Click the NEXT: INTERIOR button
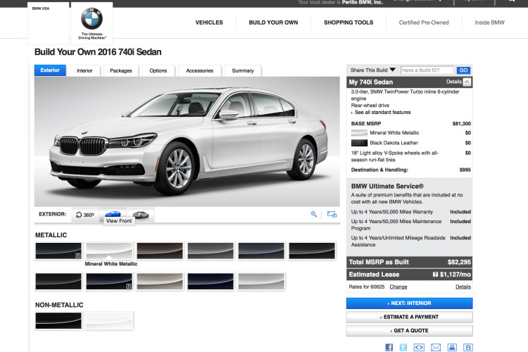The image size is (528, 352). point(410,303)
